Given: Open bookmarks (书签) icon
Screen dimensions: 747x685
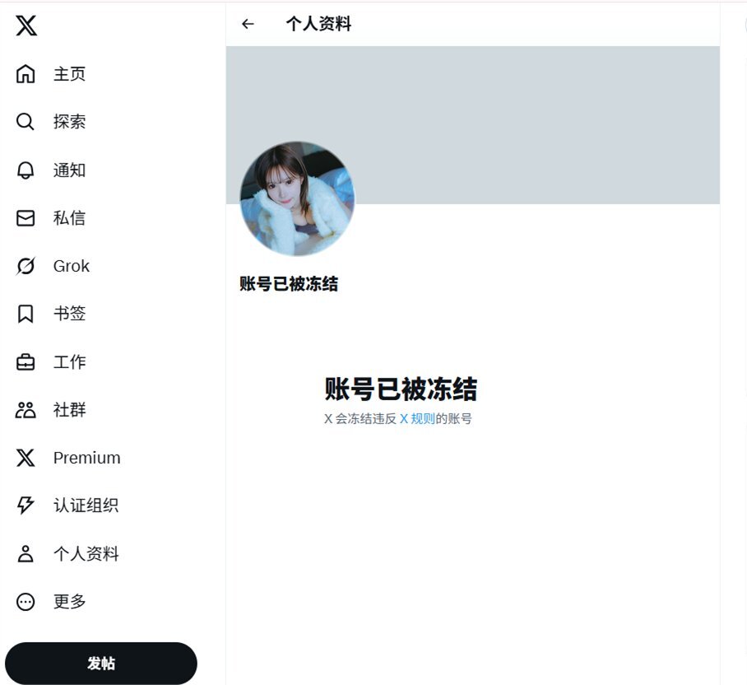Looking at the screenshot, I should (26, 314).
